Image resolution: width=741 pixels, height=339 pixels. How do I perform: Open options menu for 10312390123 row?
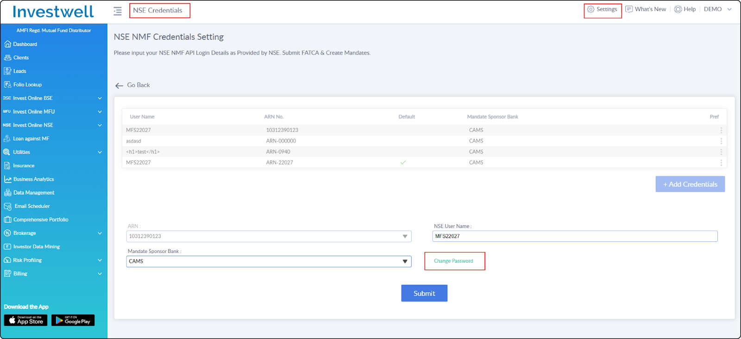point(721,130)
